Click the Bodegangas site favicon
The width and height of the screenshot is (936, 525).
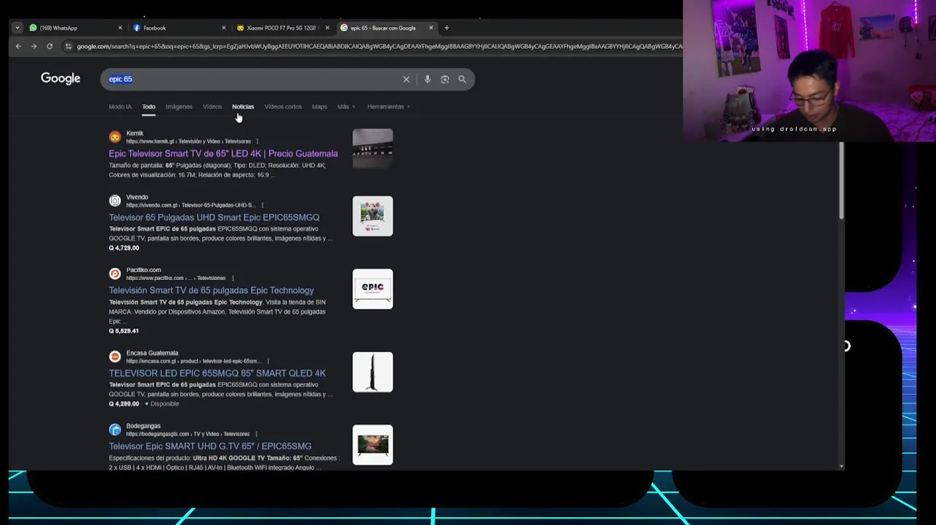tap(115, 429)
